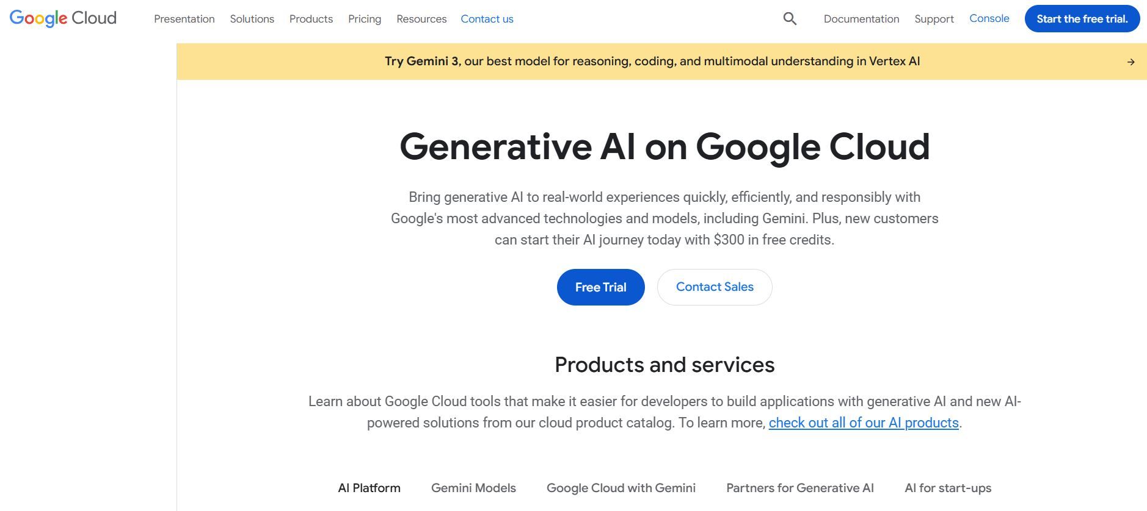Click the Contact us link
Screen dimensions: 1147x511
click(487, 19)
